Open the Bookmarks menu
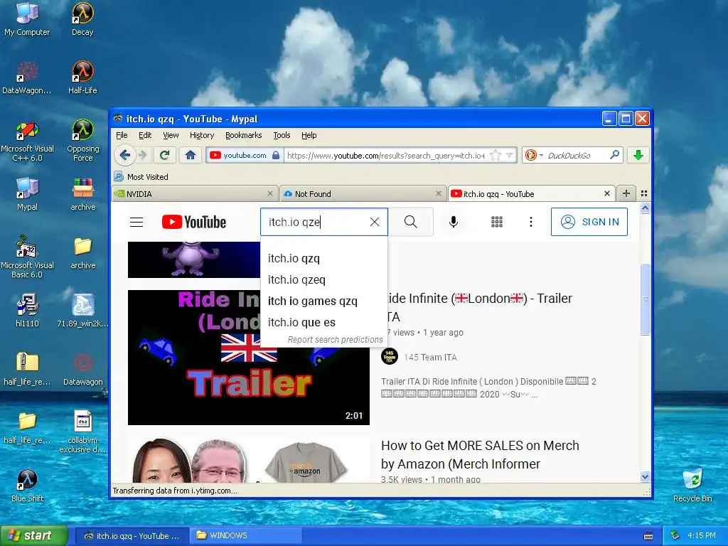 [x=243, y=135]
